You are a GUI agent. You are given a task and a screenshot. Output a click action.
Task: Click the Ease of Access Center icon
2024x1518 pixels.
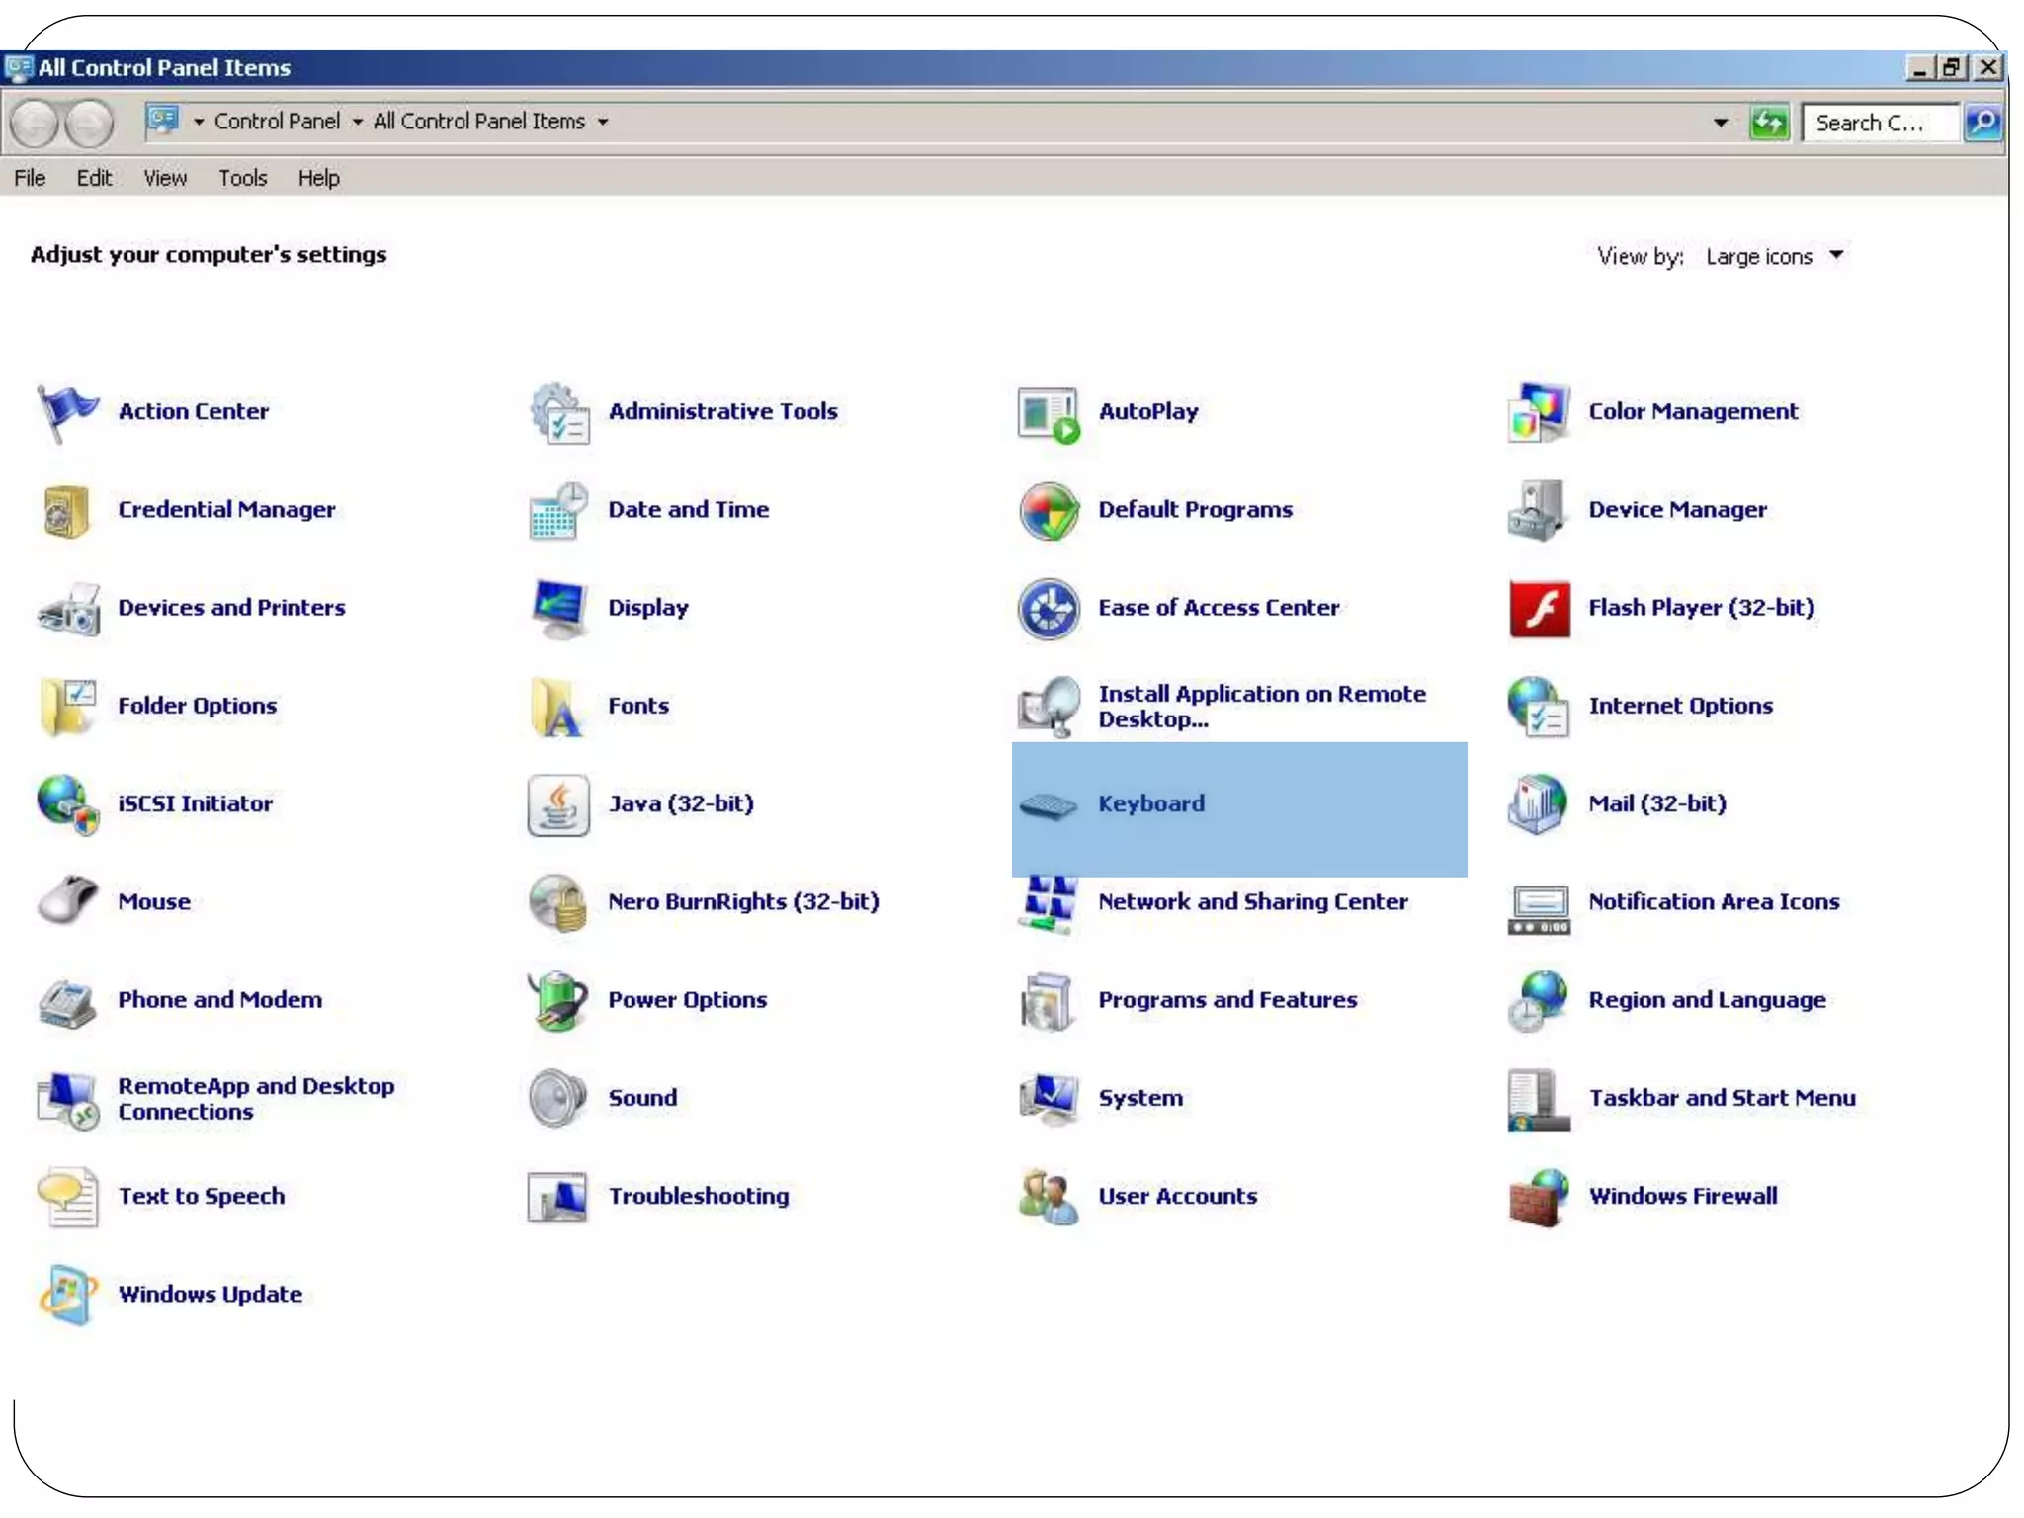[x=1048, y=609]
